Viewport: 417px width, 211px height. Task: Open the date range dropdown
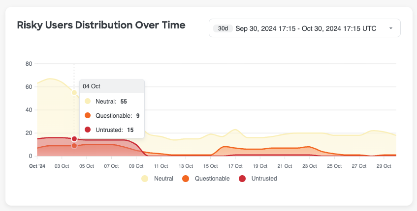pos(305,28)
